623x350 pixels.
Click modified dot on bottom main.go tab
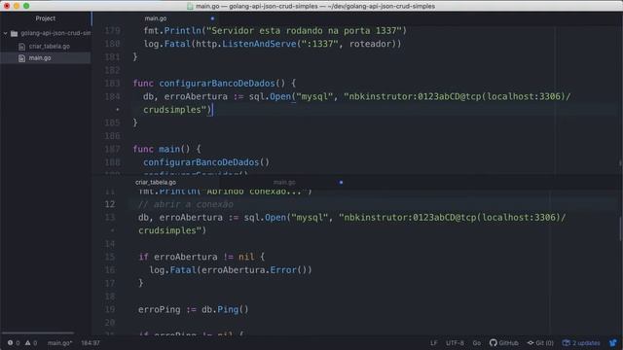(x=341, y=182)
